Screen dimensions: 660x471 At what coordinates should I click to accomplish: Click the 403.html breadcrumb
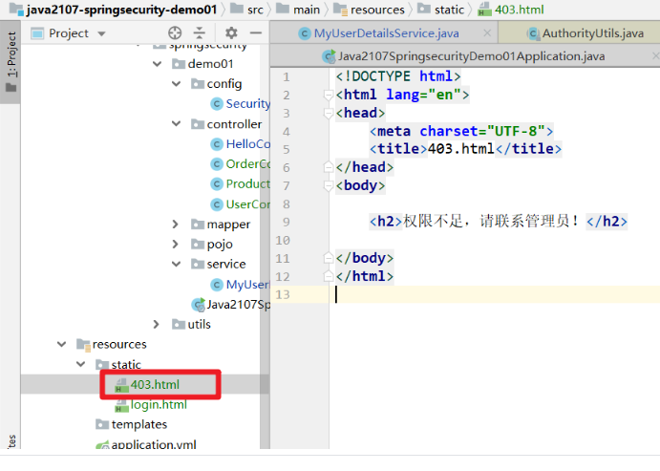[520, 10]
